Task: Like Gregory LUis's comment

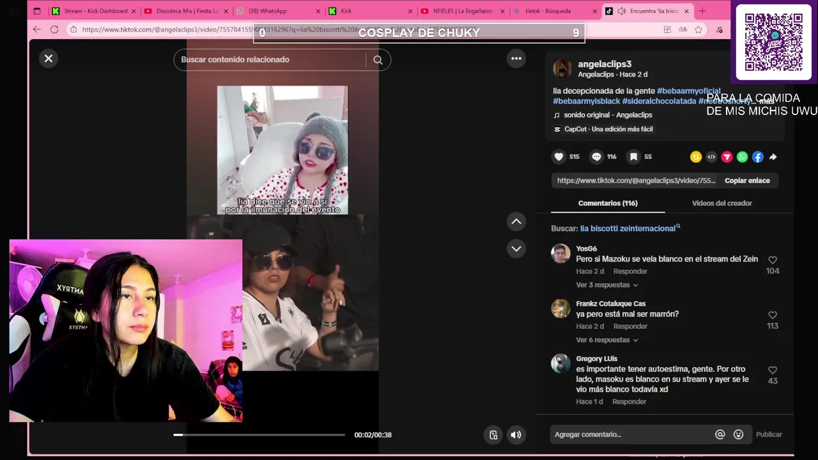Action: [773, 370]
